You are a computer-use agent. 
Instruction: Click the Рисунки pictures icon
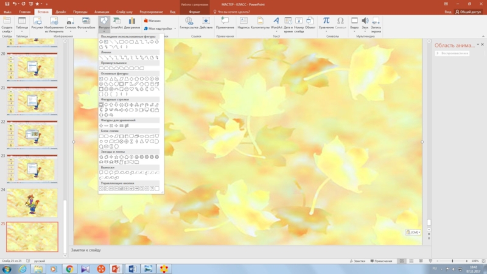click(x=38, y=23)
